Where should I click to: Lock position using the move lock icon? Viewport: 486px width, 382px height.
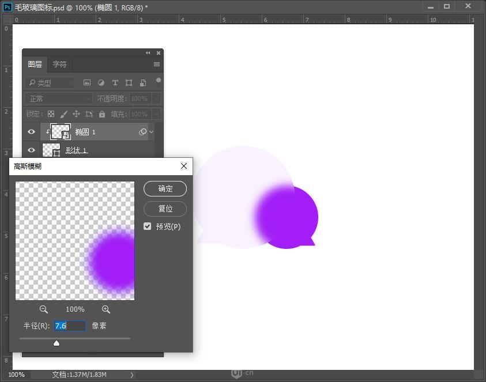coord(76,114)
